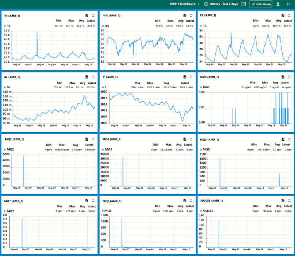Toggle MQ2 series legend visibility

tap(9, 149)
